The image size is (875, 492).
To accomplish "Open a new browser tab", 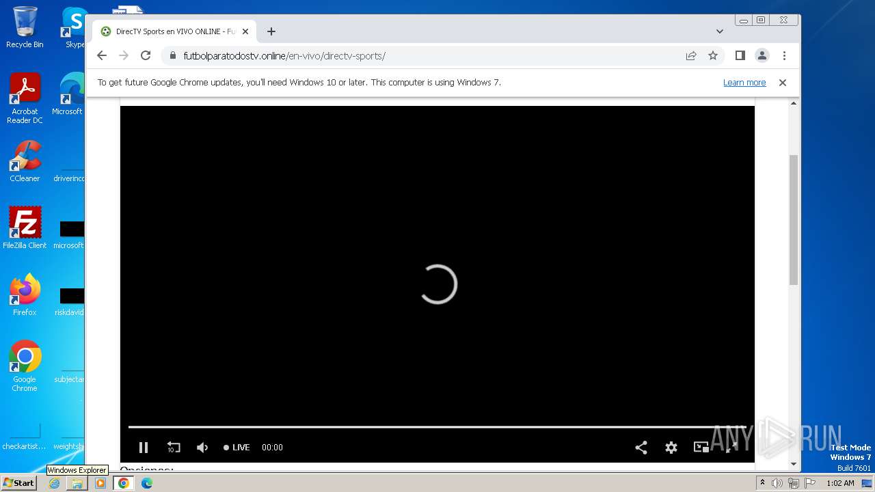I will click(271, 31).
